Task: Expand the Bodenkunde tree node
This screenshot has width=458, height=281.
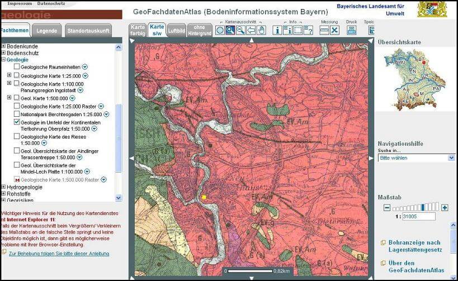Action: 3,46
